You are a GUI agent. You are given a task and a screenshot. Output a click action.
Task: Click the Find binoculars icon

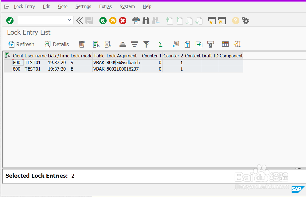coord(146,21)
